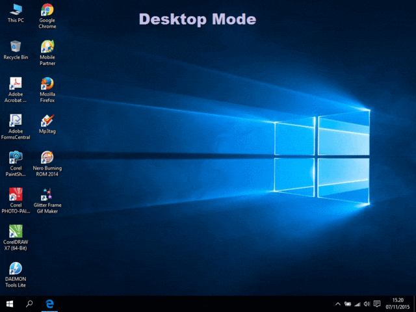
Task: Show hidden tray icons chevron
Action: click(x=338, y=304)
